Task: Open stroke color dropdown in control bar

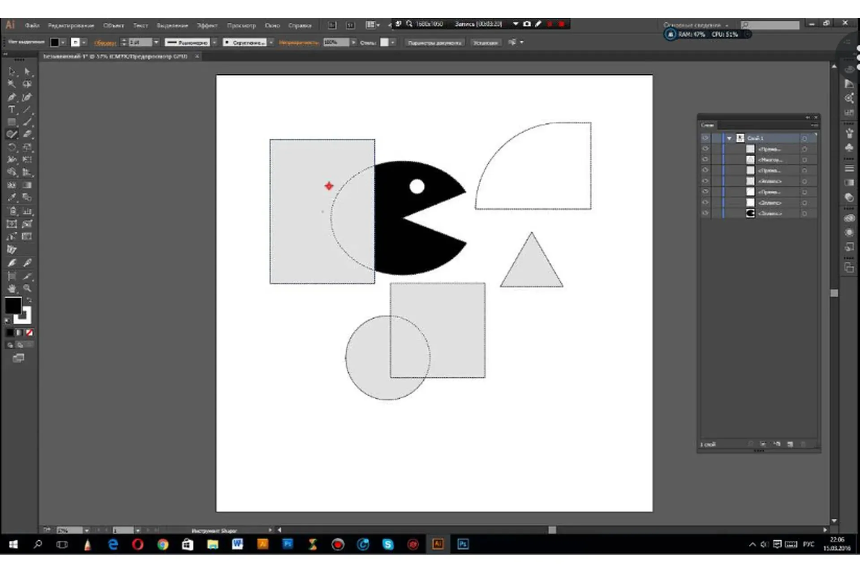Action: tap(84, 43)
